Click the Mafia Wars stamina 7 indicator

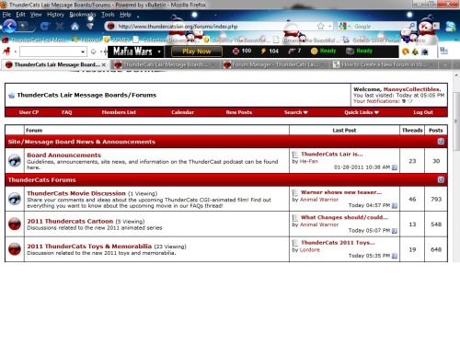294,51
